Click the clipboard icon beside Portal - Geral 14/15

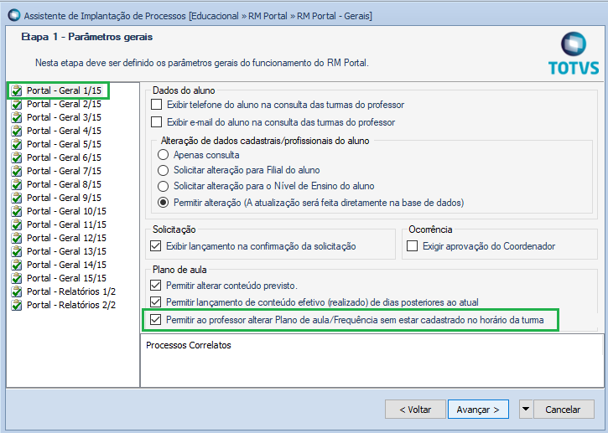17,265
